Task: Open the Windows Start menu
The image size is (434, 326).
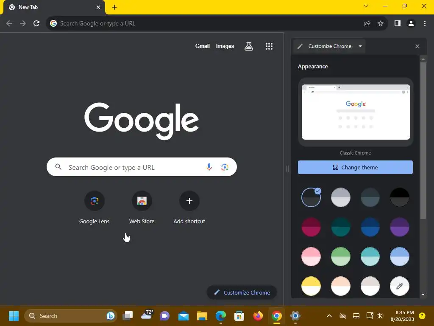Action: tap(14, 316)
